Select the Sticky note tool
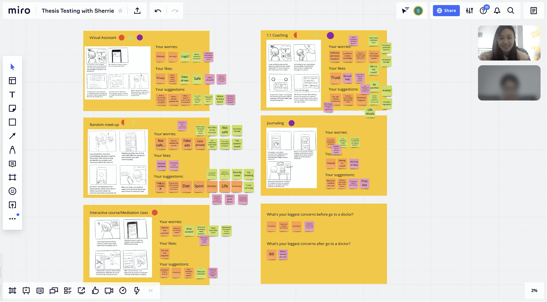 pos(12,108)
